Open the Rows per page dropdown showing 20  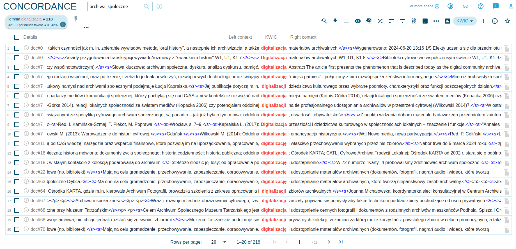point(219,242)
